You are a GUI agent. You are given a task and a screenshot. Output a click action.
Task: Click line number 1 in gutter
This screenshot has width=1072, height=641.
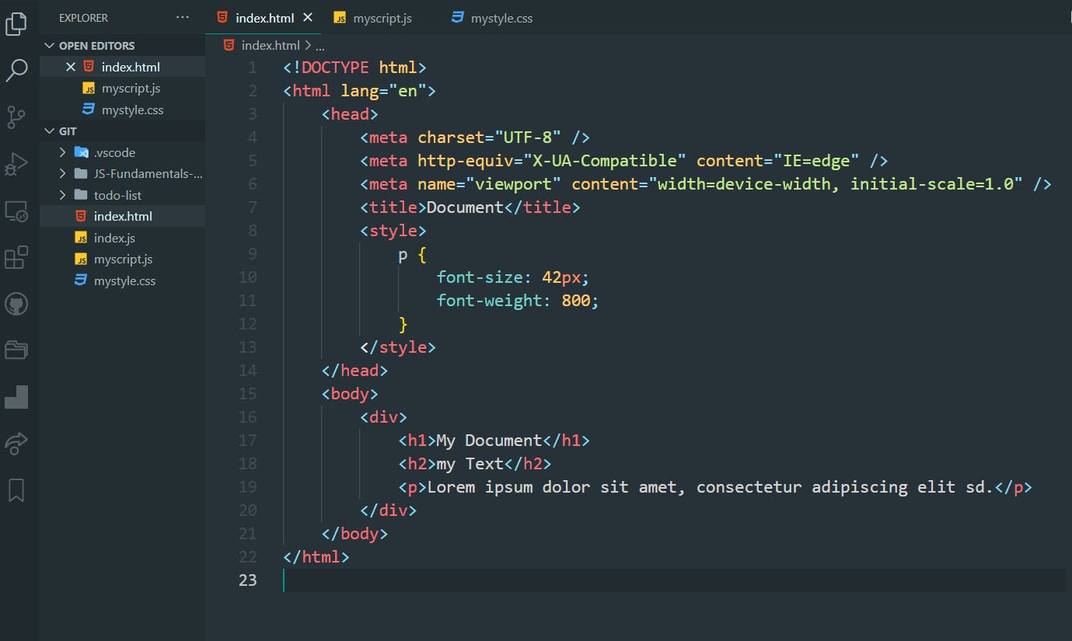click(x=252, y=68)
